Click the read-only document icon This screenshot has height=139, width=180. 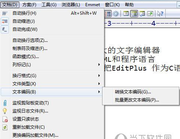coord(5,119)
